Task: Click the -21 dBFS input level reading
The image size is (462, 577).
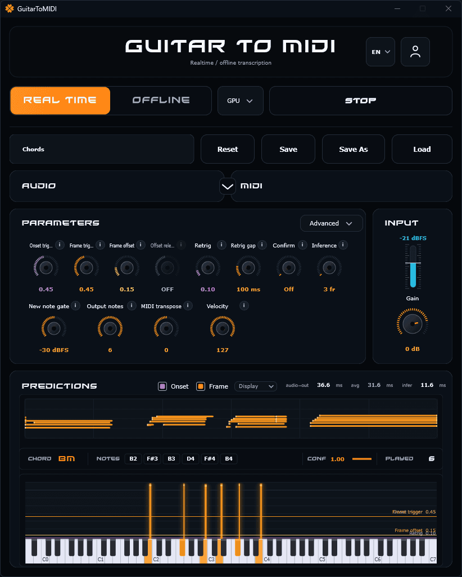Action: click(413, 238)
